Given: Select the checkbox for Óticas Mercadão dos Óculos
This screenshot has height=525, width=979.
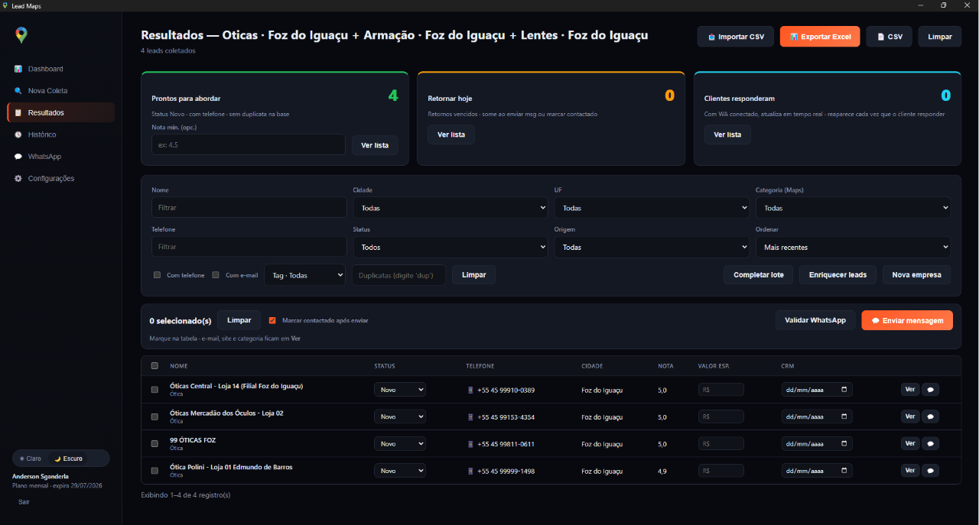Looking at the screenshot, I should (154, 416).
